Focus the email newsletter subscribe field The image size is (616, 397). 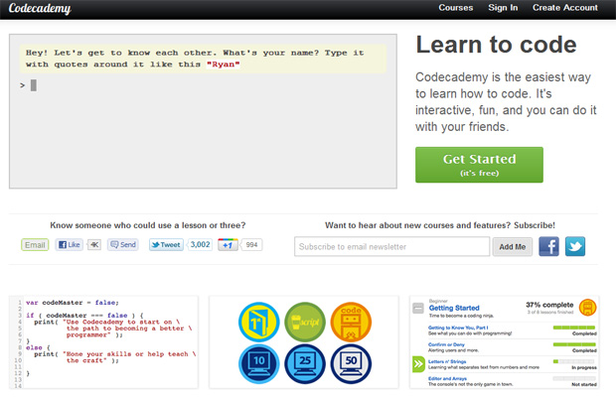pos(391,246)
